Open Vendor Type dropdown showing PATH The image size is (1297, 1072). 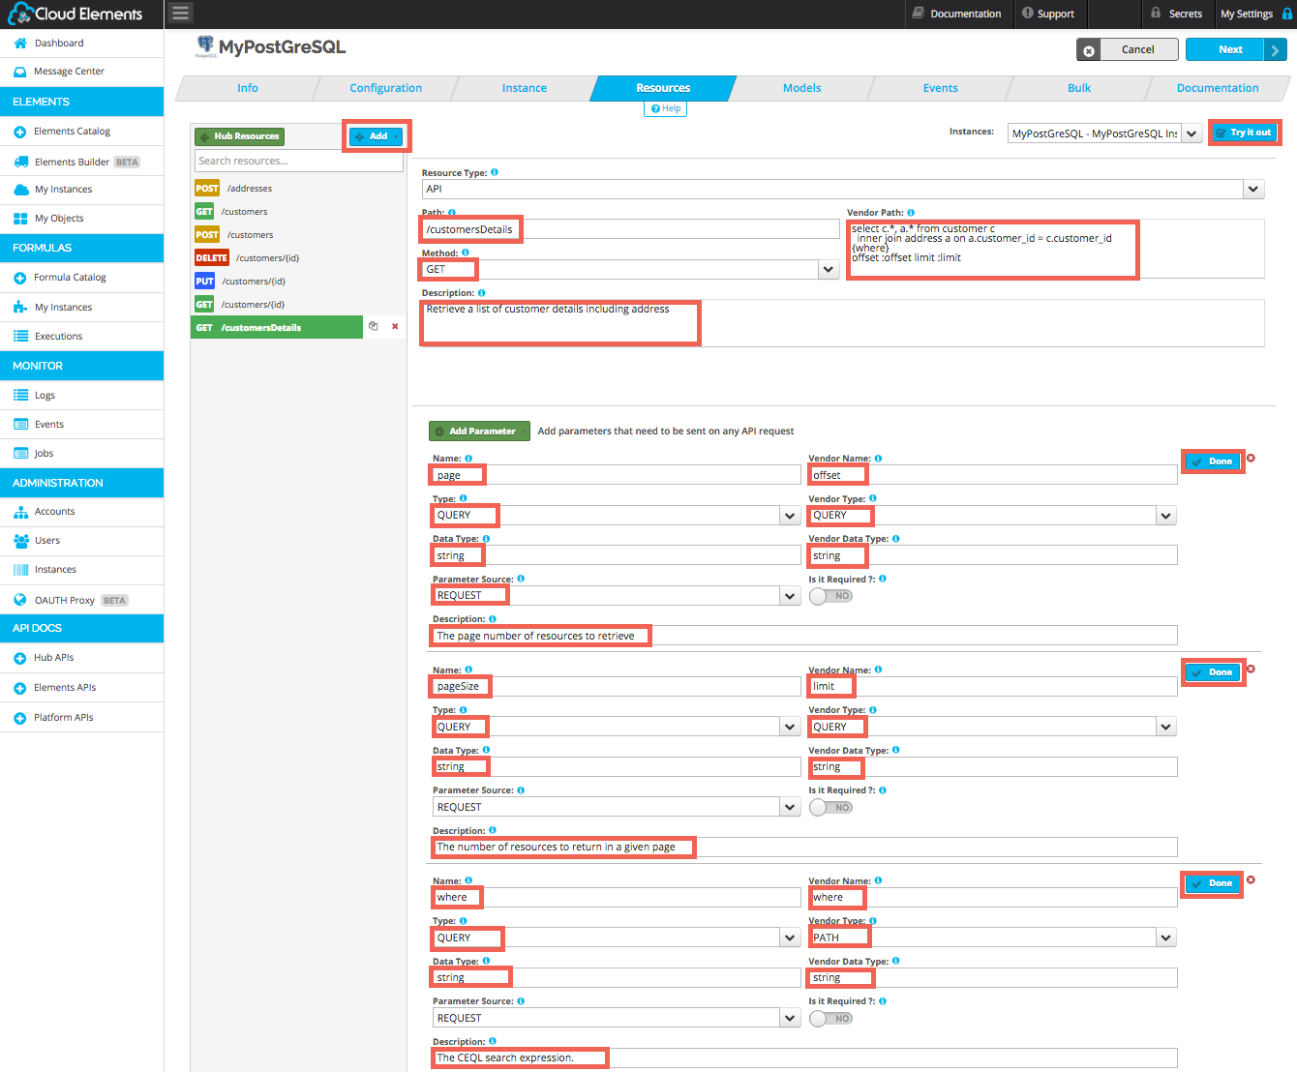tap(1166, 938)
